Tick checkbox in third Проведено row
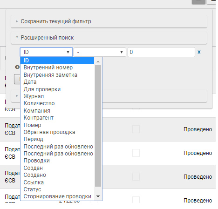The image size is (218, 209). pyautogui.click(x=136, y=176)
